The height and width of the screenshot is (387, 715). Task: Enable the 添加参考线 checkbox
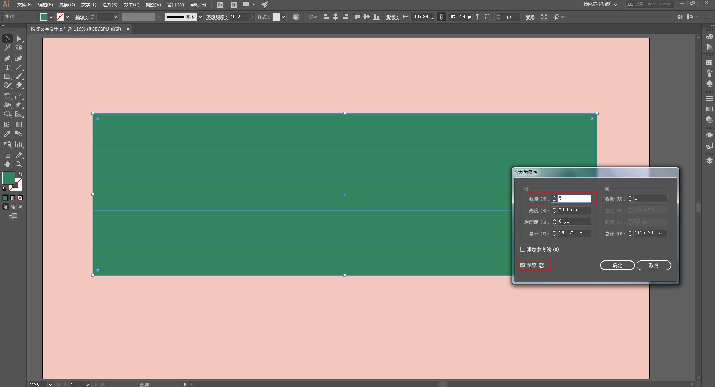point(523,250)
